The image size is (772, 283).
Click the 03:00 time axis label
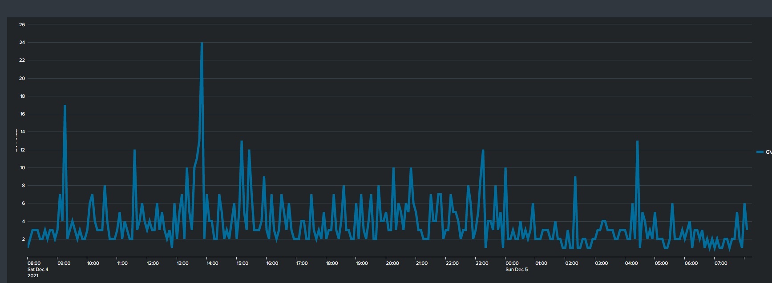[602, 263]
